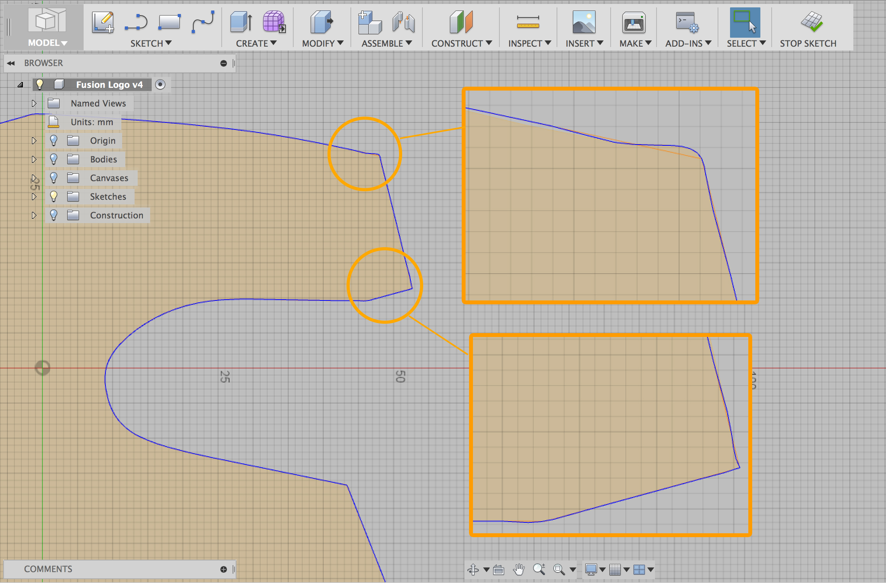Collapse the BROWSER panel with double arrows

[11, 63]
